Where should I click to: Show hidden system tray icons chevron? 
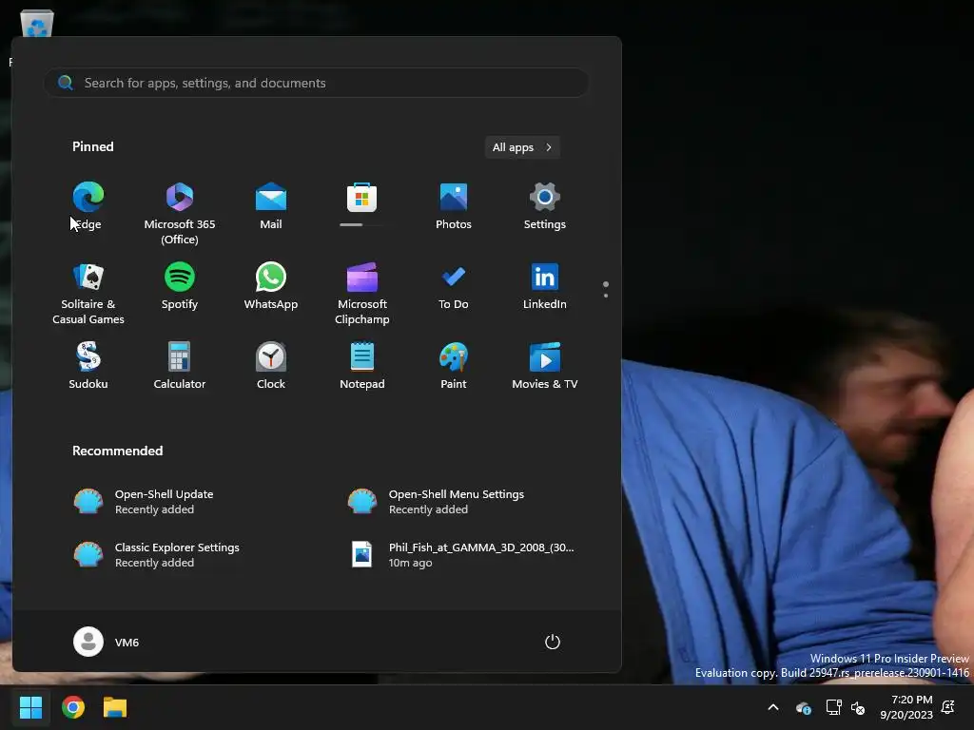[773, 707]
